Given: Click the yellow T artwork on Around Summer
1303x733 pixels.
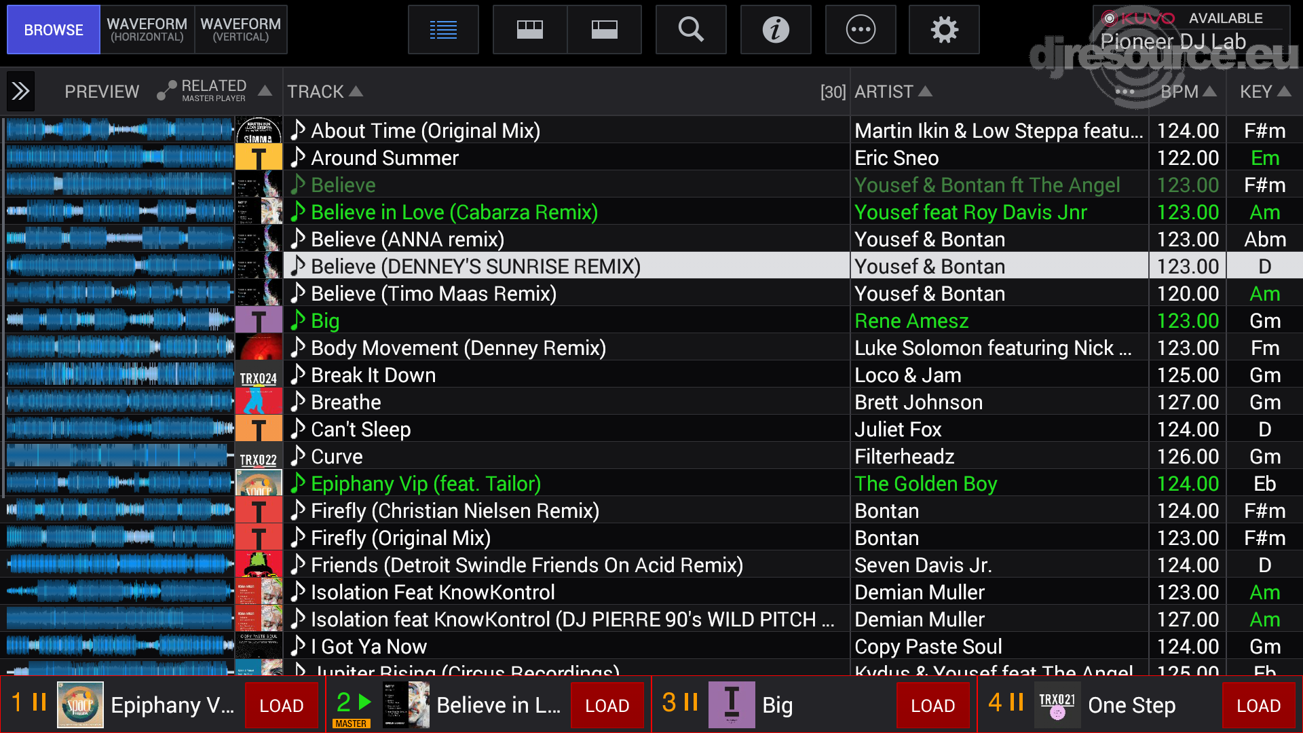Looking at the screenshot, I should (x=259, y=157).
